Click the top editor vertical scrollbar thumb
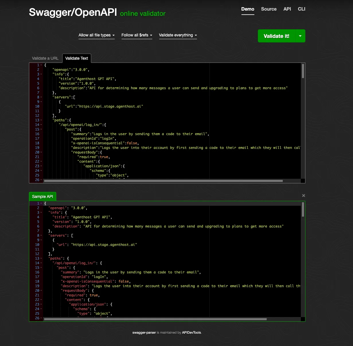 (x=303, y=71)
